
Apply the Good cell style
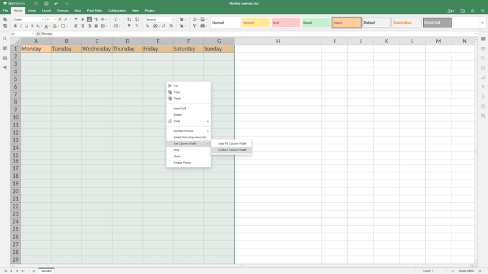coord(316,23)
